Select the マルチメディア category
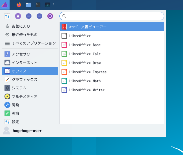The image size is (183, 155). click(30, 96)
